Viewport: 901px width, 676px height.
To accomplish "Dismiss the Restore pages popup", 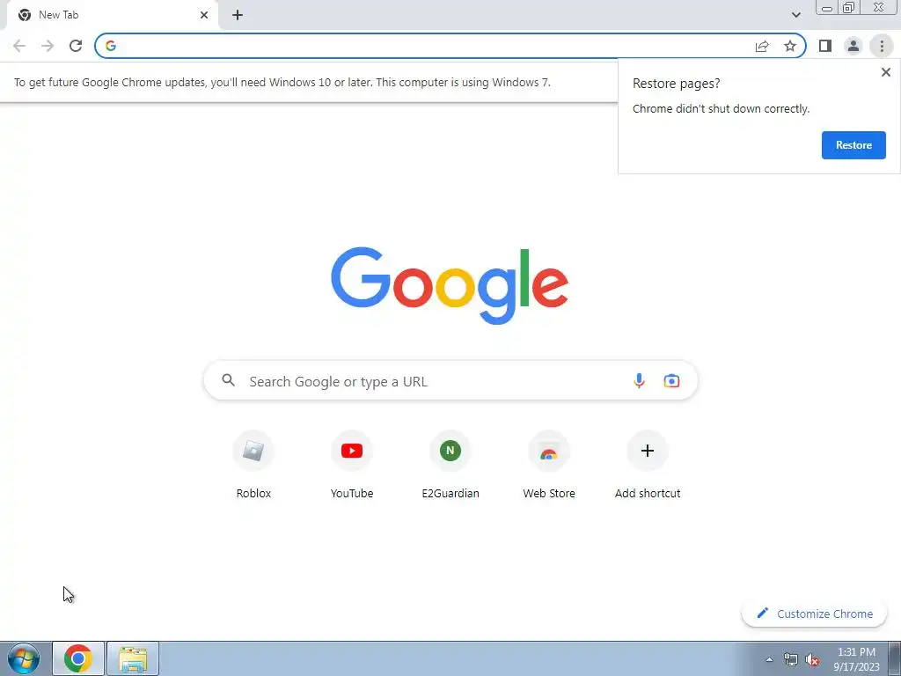I will (x=885, y=72).
